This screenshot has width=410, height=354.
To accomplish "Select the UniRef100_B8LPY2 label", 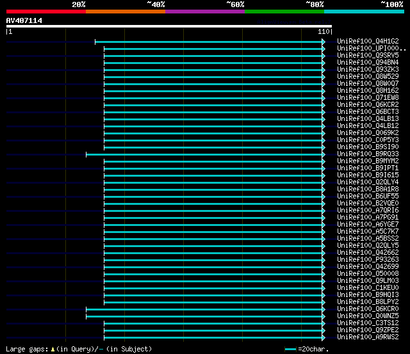I will pyautogui.click(x=368, y=302).
